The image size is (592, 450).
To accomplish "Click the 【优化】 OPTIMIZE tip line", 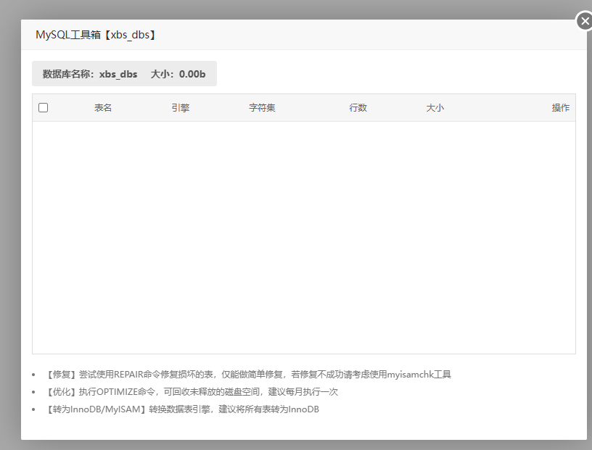I will pos(192,392).
